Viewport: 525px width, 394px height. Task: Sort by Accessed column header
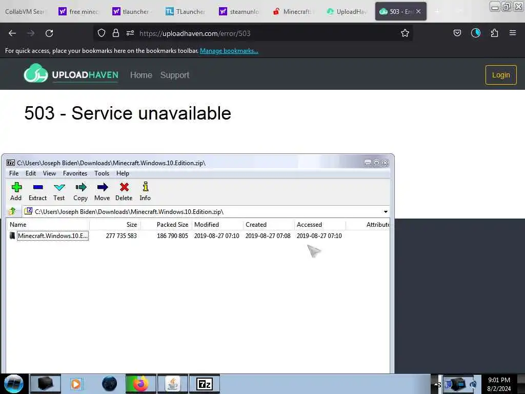pyautogui.click(x=320, y=225)
